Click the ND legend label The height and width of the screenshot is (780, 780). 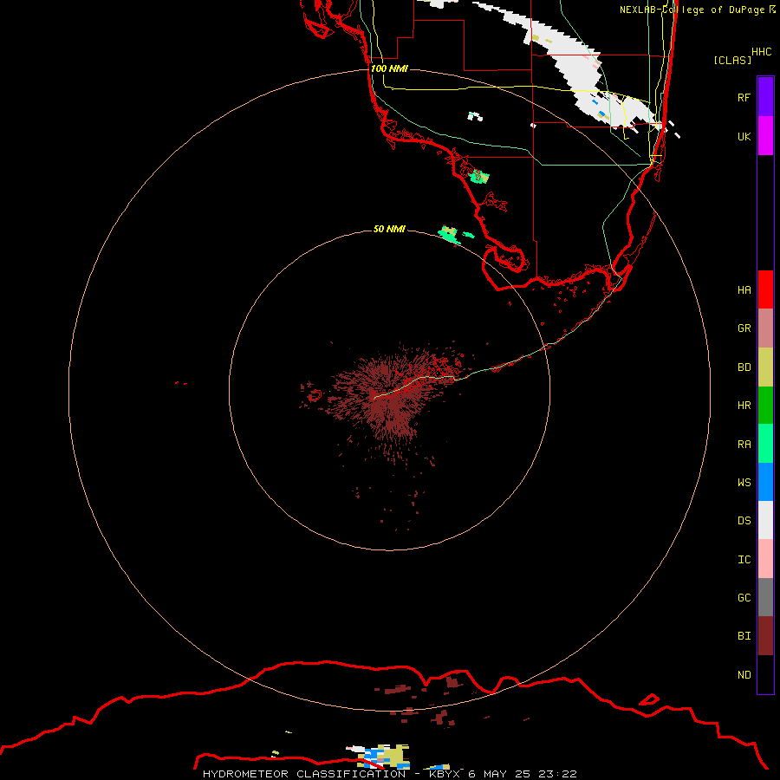(x=744, y=675)
